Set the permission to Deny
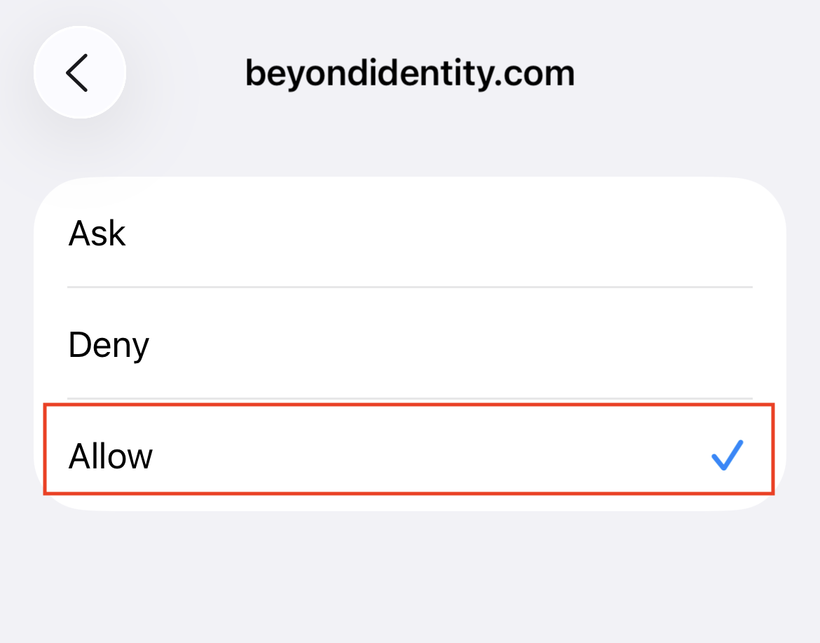Image resolution: width=820 pixels, height=643 pixels. (x=410, y=344)
